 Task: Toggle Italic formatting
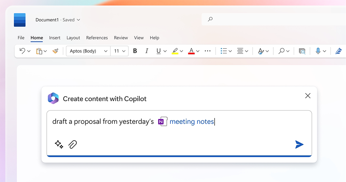tap(147, 51)
